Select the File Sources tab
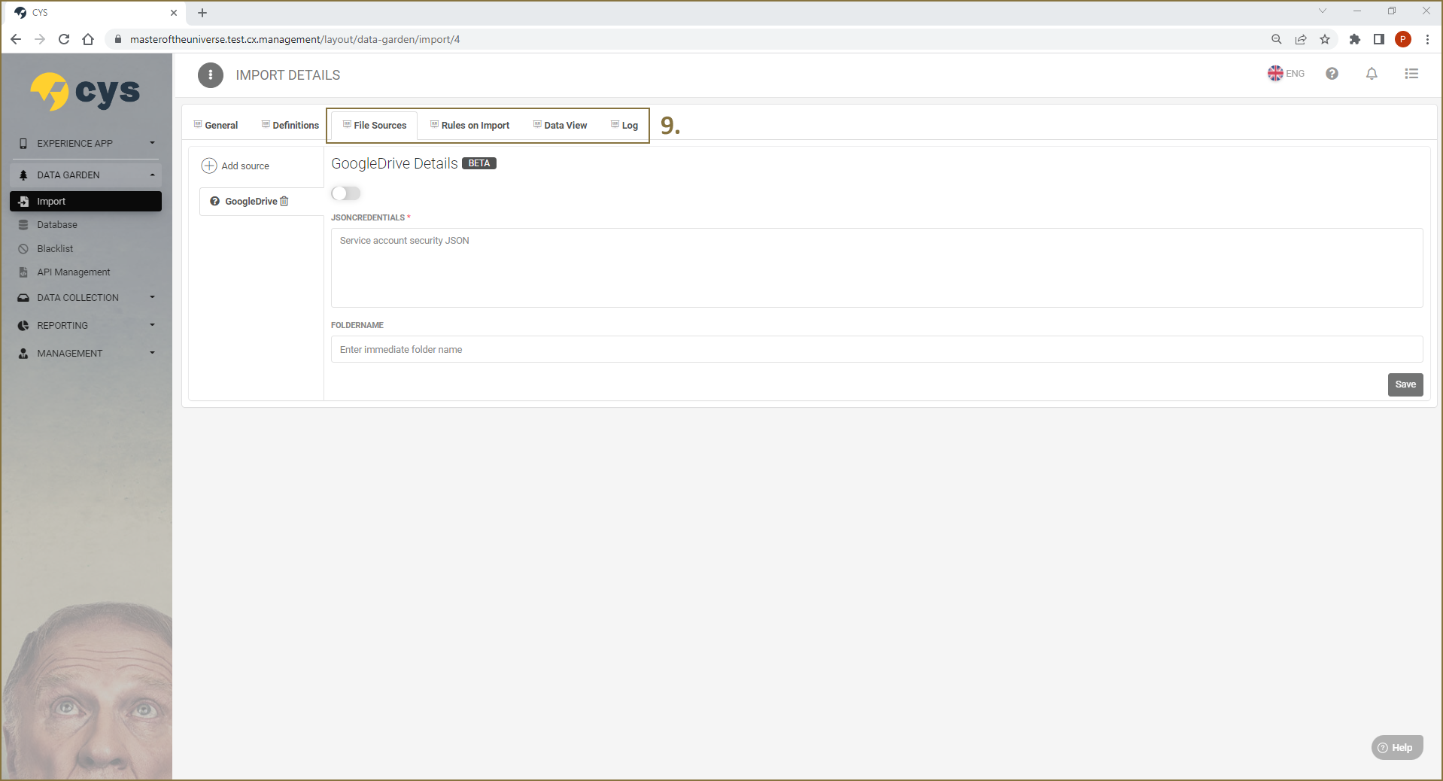Viewport: 1443px width, 781px height. coord(375,125)
